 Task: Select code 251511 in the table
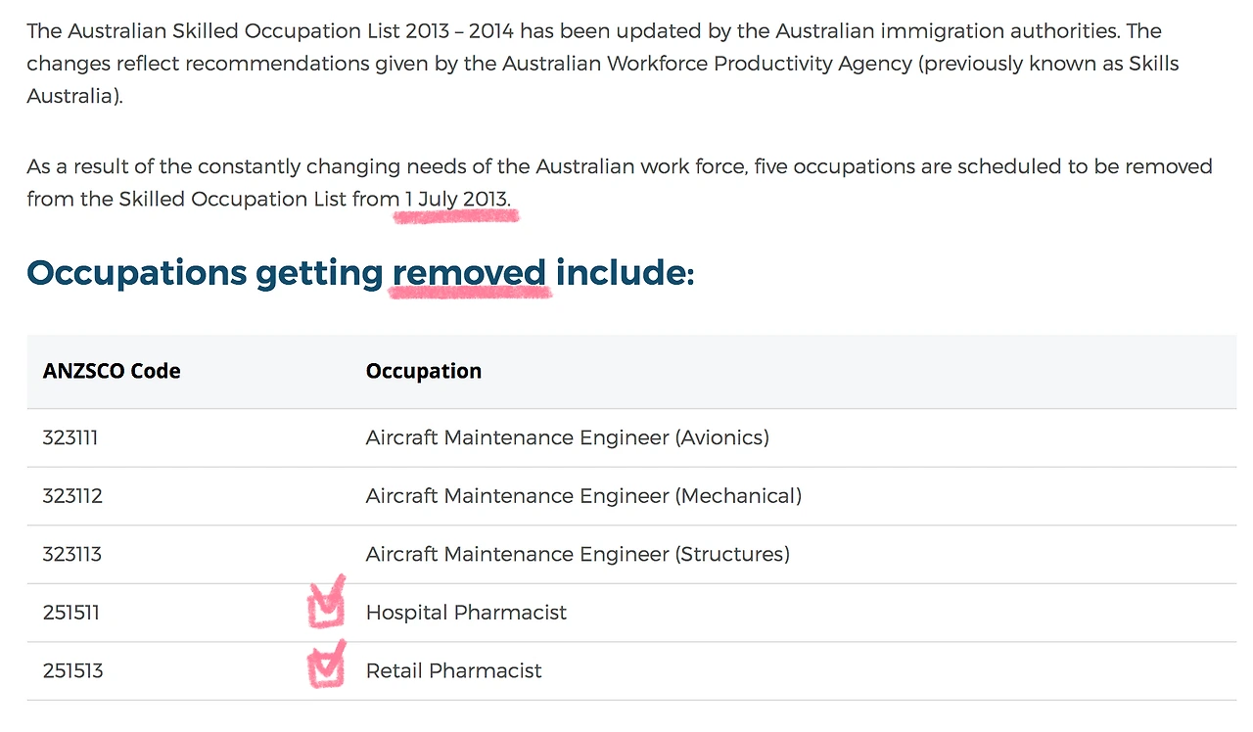point(71,613)
